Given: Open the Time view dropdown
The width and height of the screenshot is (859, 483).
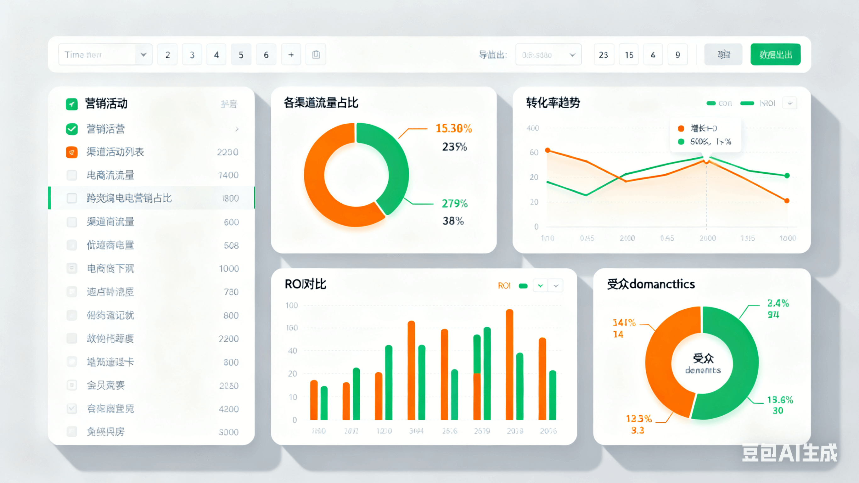Looking at the screenshot, I should tap(143, 54).
